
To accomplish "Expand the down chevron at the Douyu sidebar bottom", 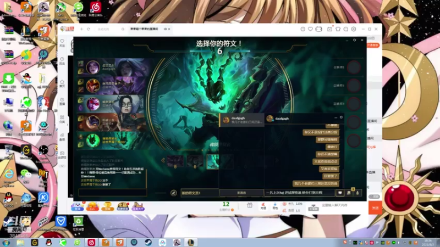I will 62,166.
